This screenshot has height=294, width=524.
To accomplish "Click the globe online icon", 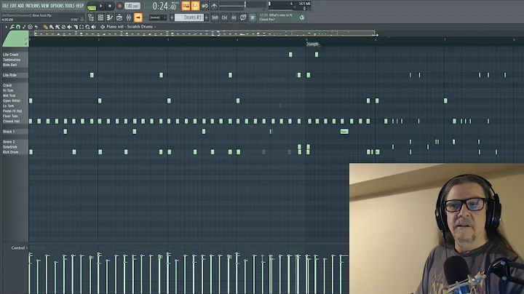I will pos(302,17).
